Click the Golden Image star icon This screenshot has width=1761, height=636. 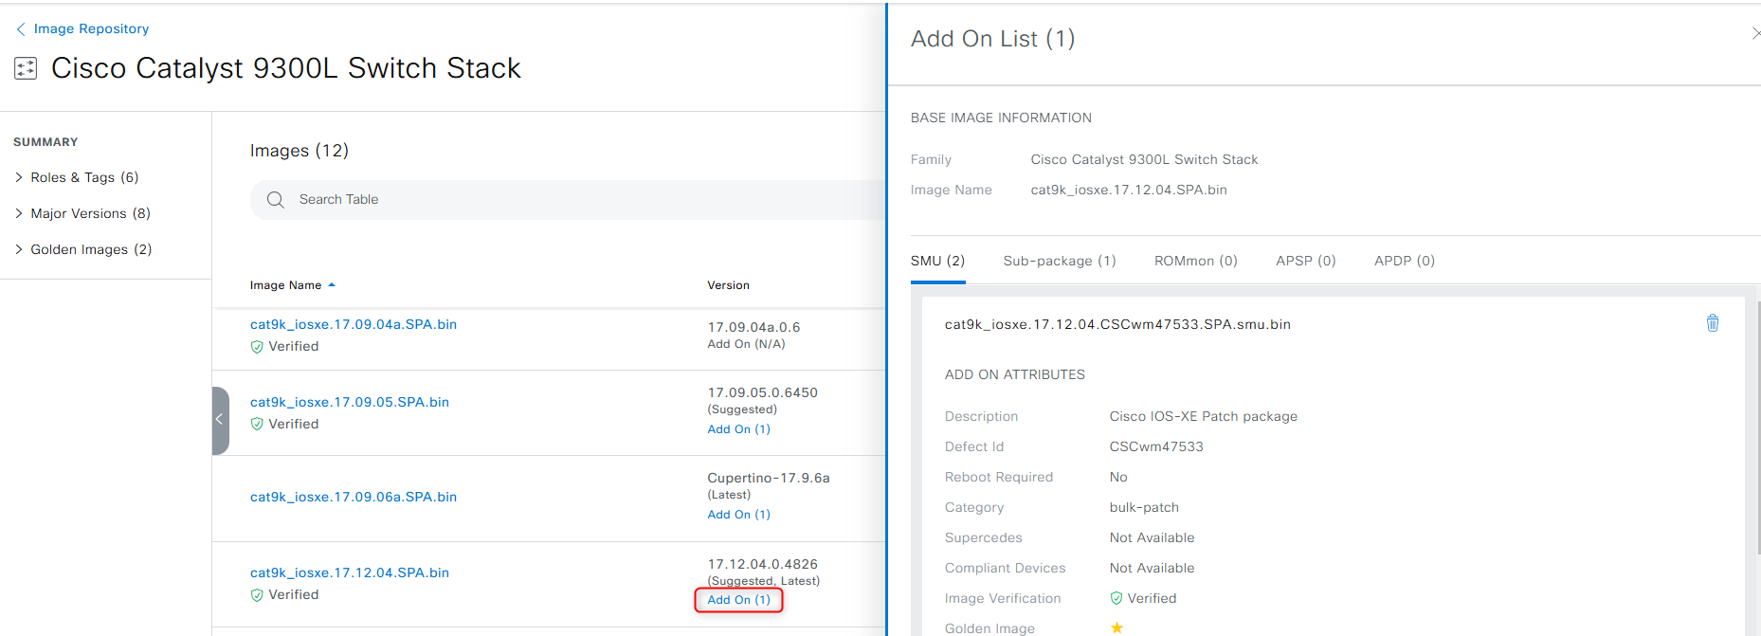click(1117, 627)
